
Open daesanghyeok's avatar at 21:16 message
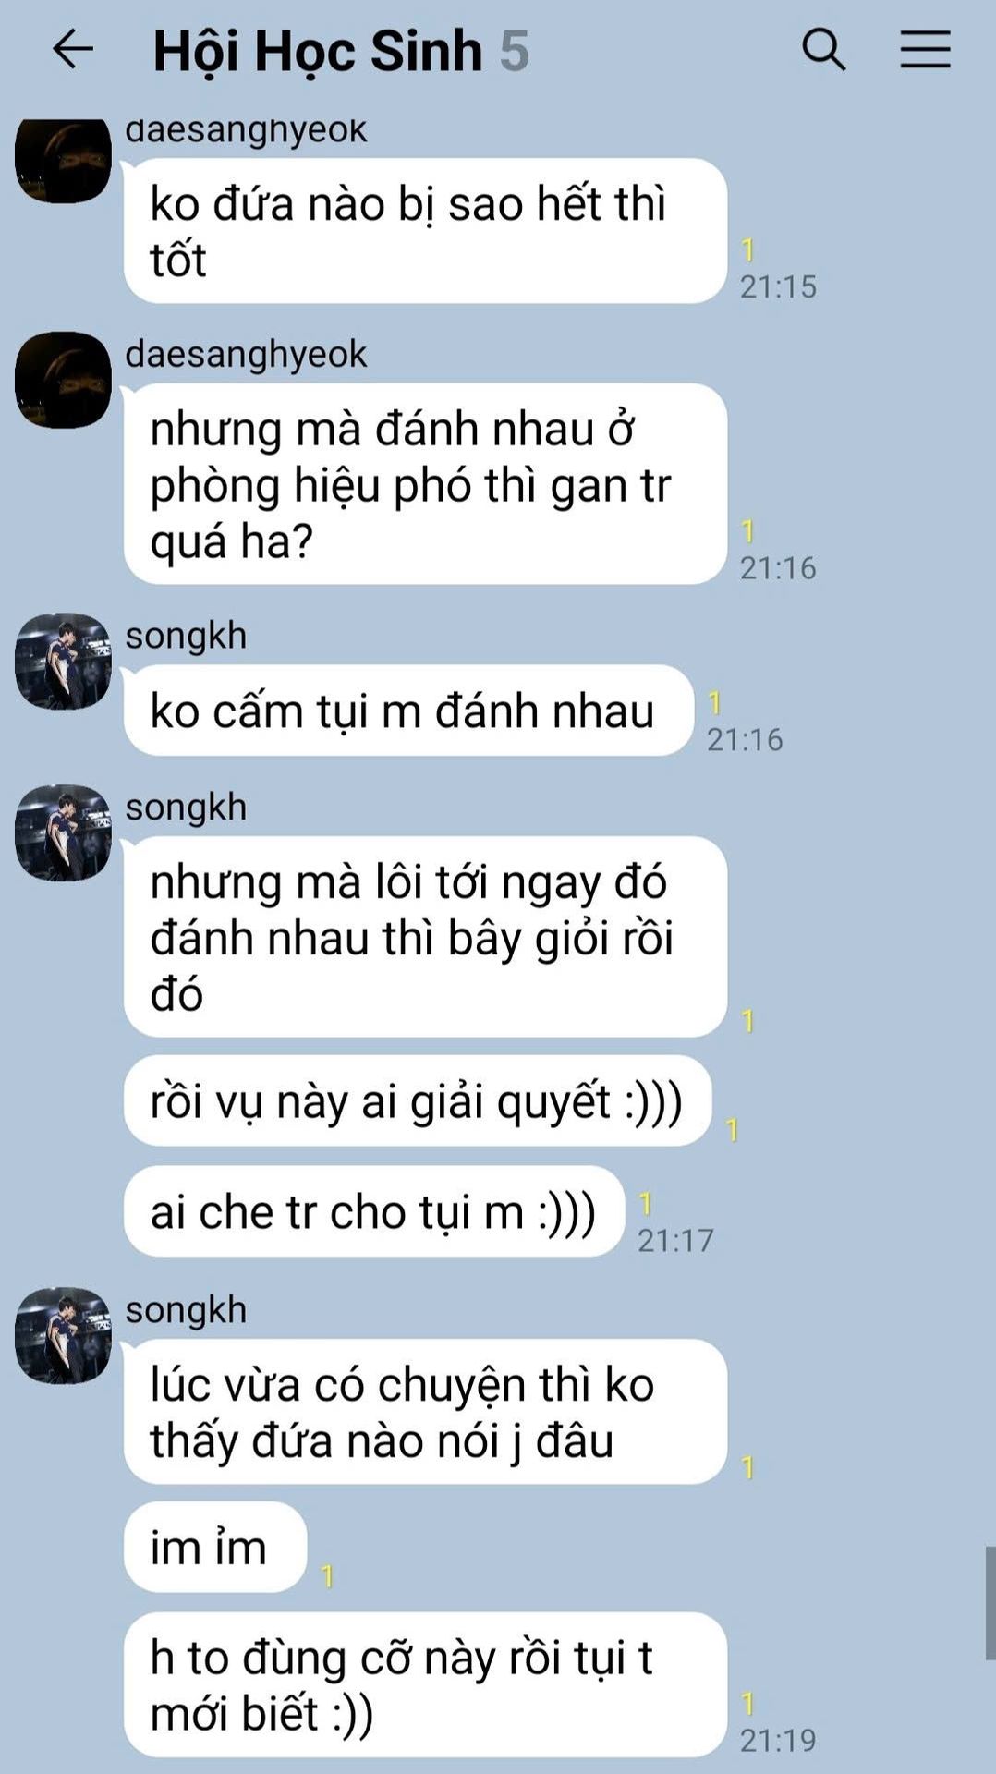coord(63,380)
